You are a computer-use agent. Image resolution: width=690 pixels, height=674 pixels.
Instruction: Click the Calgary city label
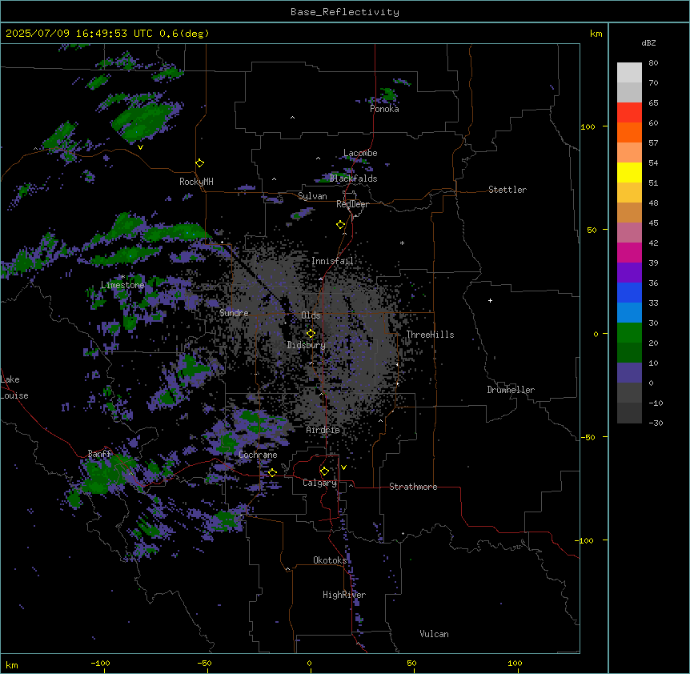coord(319,483)
